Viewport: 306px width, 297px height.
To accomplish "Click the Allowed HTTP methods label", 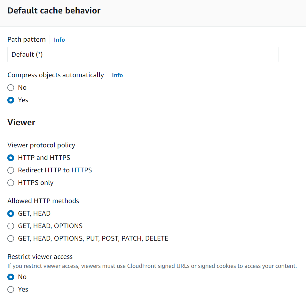I will (x=43, y=201).
